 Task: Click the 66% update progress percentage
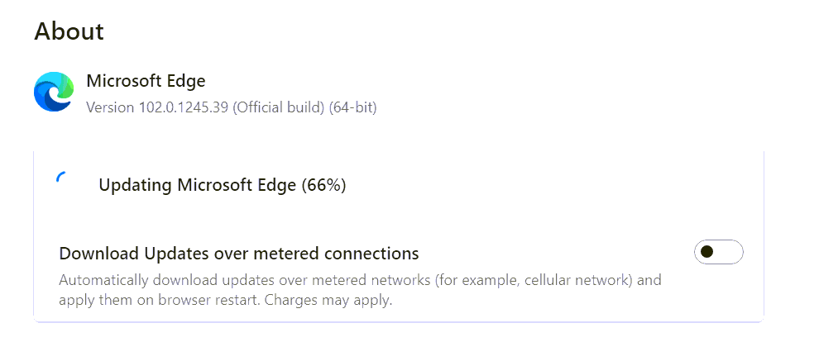(x=323, y=185)
